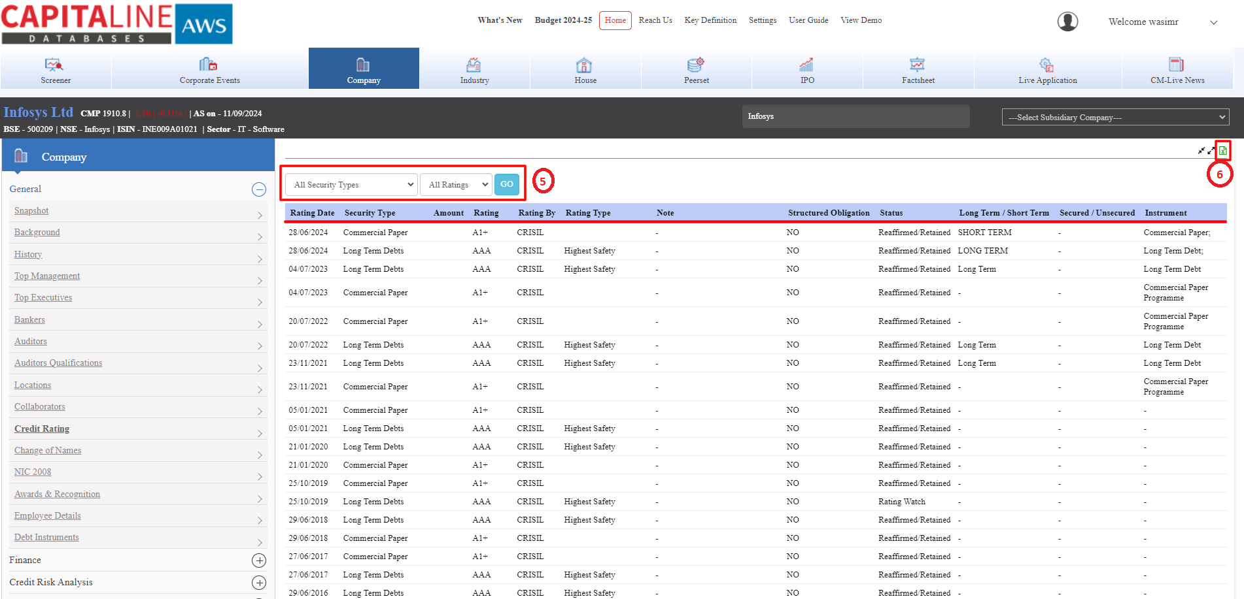
Task: Open the Top Executives link
Action: [x=43, y=297]
